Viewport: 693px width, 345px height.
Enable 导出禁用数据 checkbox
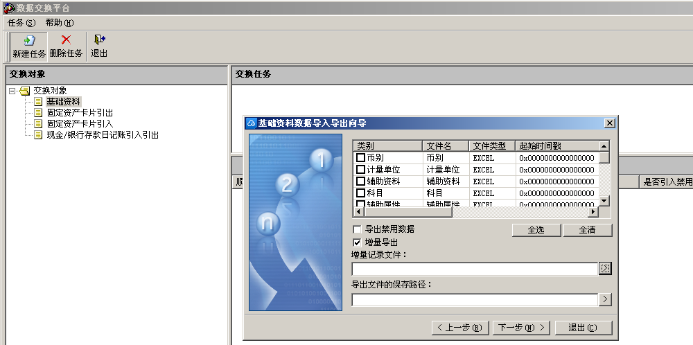tap(357, 229)
